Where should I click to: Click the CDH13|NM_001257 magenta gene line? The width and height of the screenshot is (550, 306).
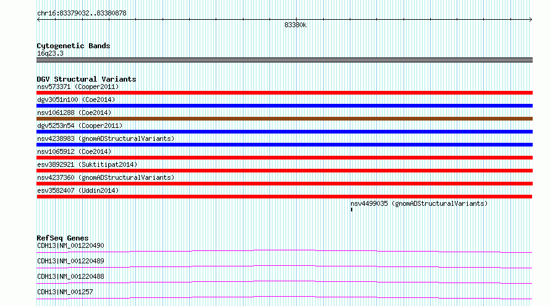pyautogui.click(x=284, y=297)
